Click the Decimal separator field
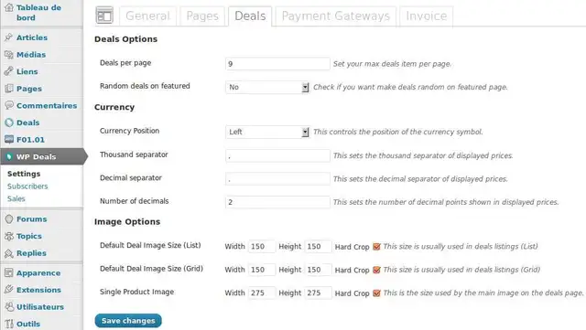Screen dimensions: 586x330 tap(277, 179)
